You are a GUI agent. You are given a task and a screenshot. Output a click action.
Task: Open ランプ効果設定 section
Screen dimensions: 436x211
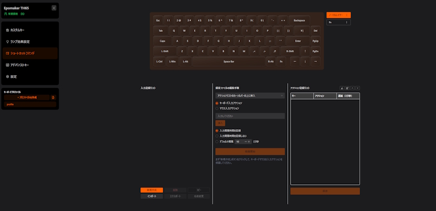(30, 42)
